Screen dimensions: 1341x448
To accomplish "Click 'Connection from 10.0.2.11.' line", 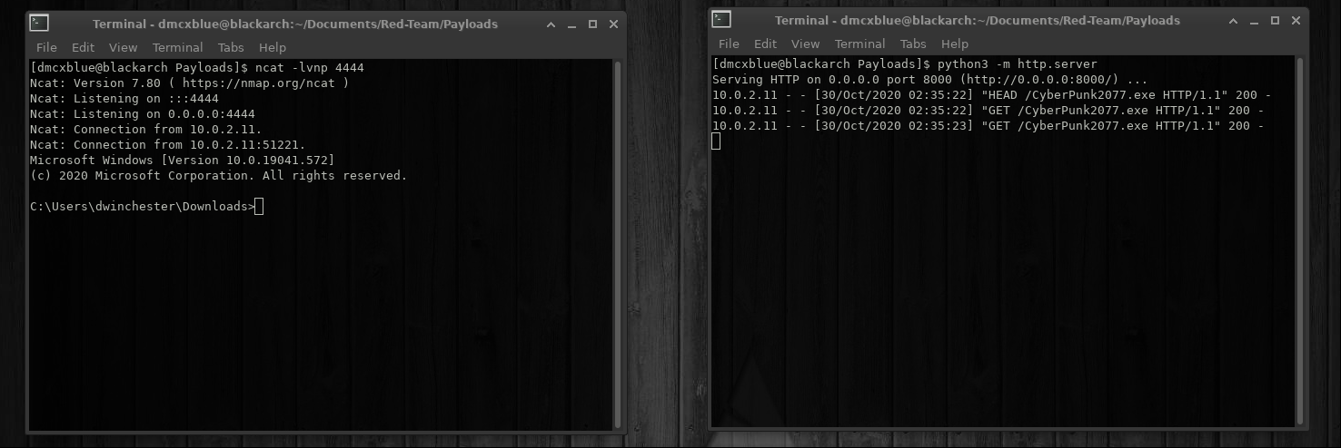I will (x=146, y=130).
